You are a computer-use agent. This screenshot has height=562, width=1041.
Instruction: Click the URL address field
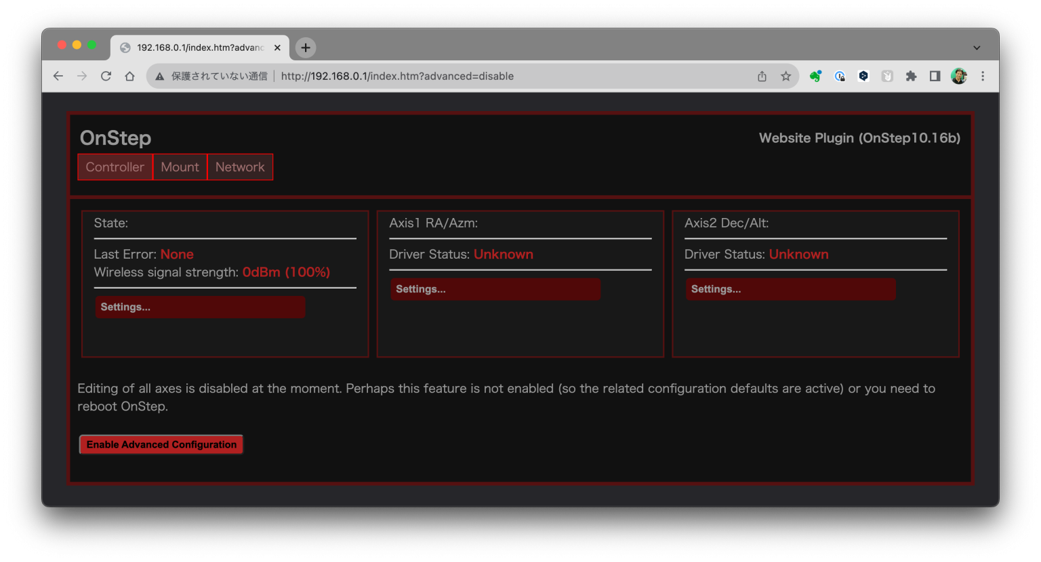coord(474,77)
